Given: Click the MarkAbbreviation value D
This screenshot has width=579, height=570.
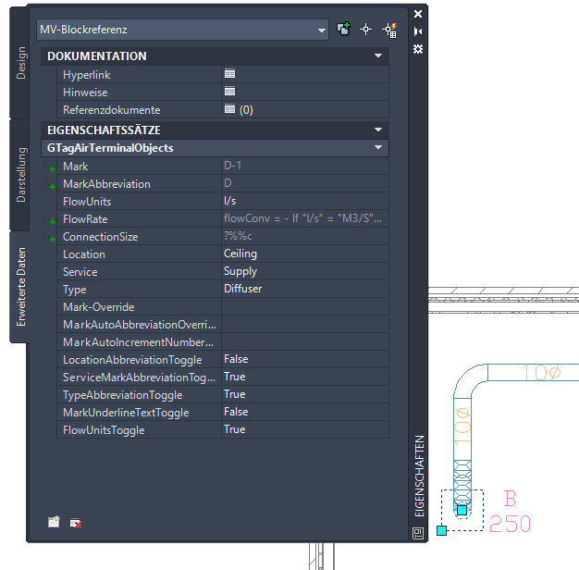Looking at the screenshot, I should 305,183.
